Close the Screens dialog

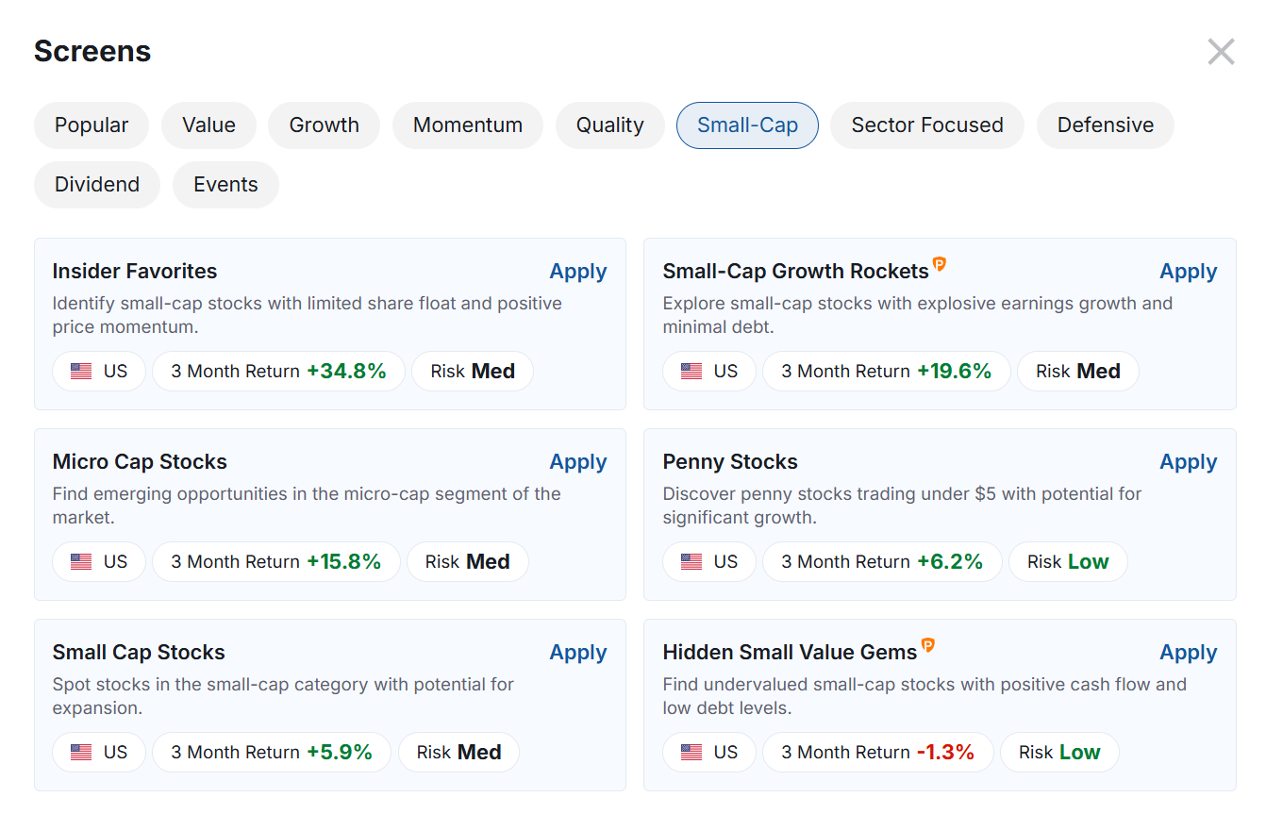click(1221, 51)
